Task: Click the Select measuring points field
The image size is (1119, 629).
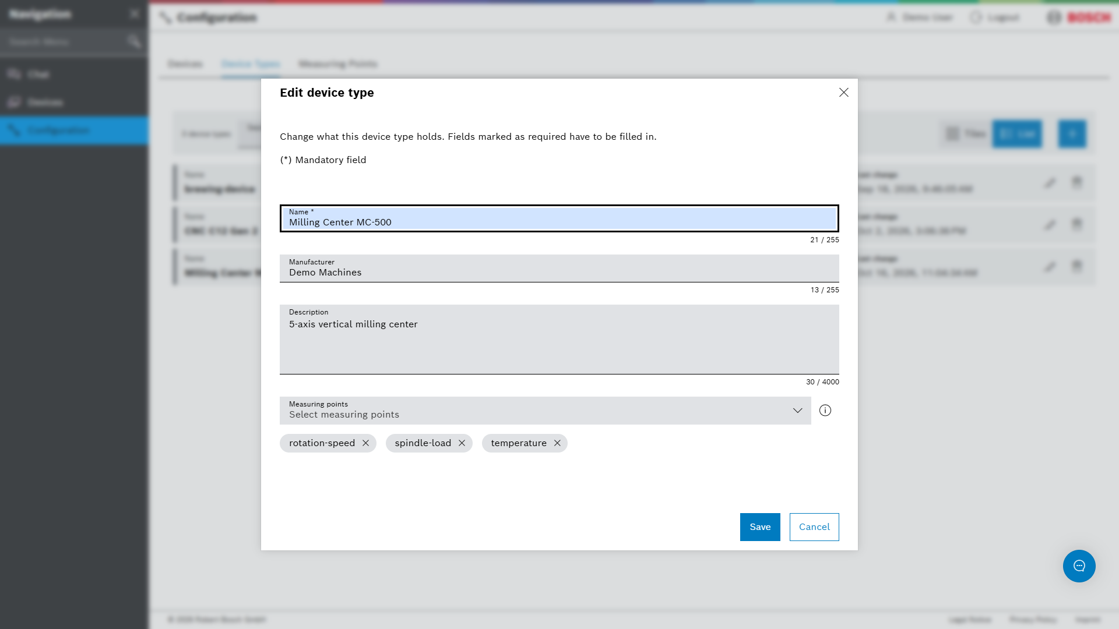Action: click(x=545, y=411)
